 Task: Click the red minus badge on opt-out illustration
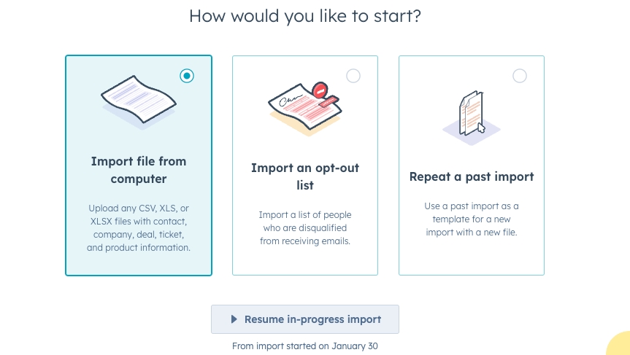[318, 90]
